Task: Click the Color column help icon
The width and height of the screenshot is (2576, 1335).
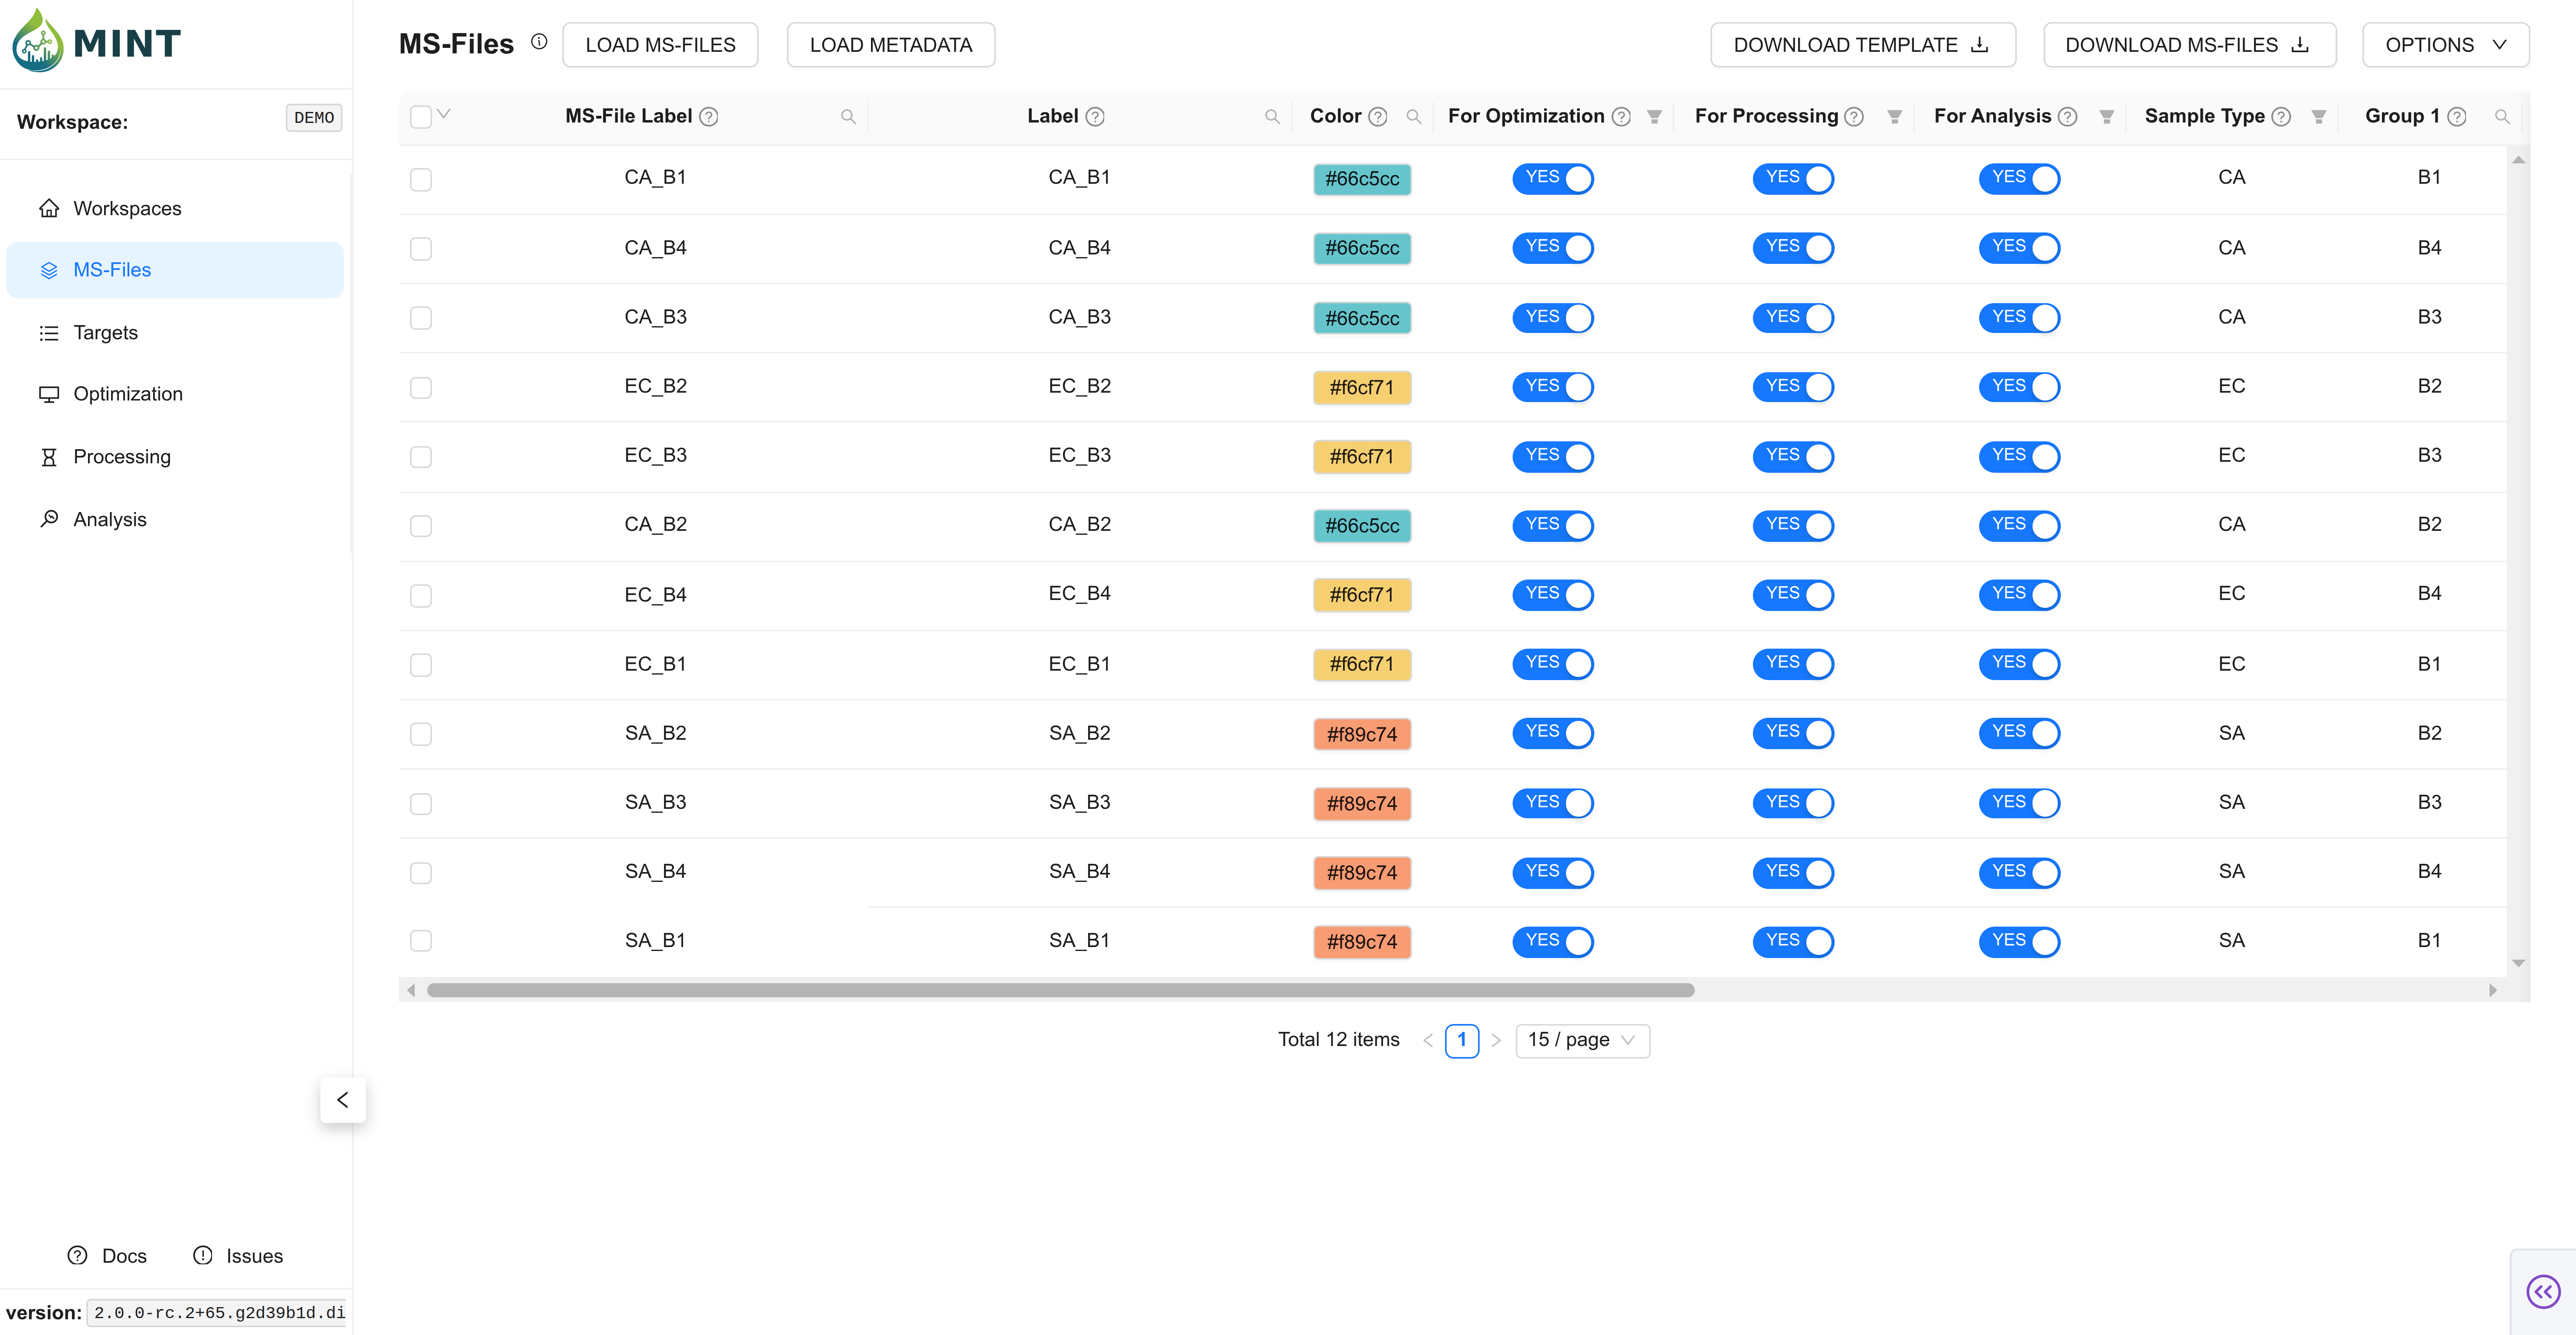Action: pyautogui.click(x=1377, y=117)
